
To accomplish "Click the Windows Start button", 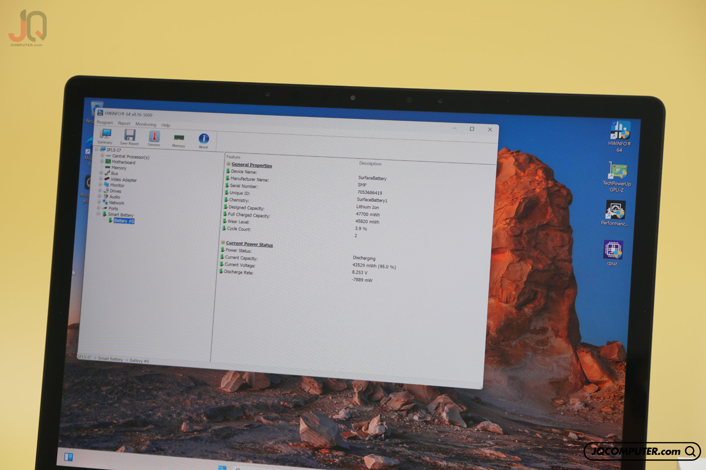I will coord(222,467).
